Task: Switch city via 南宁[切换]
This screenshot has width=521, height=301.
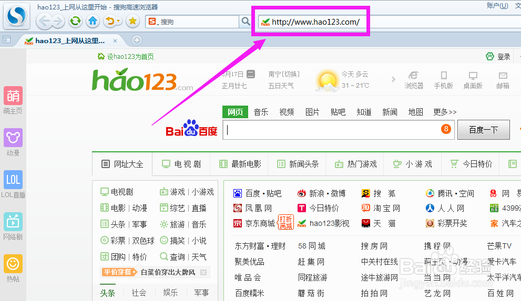Action: coord(284,75)
